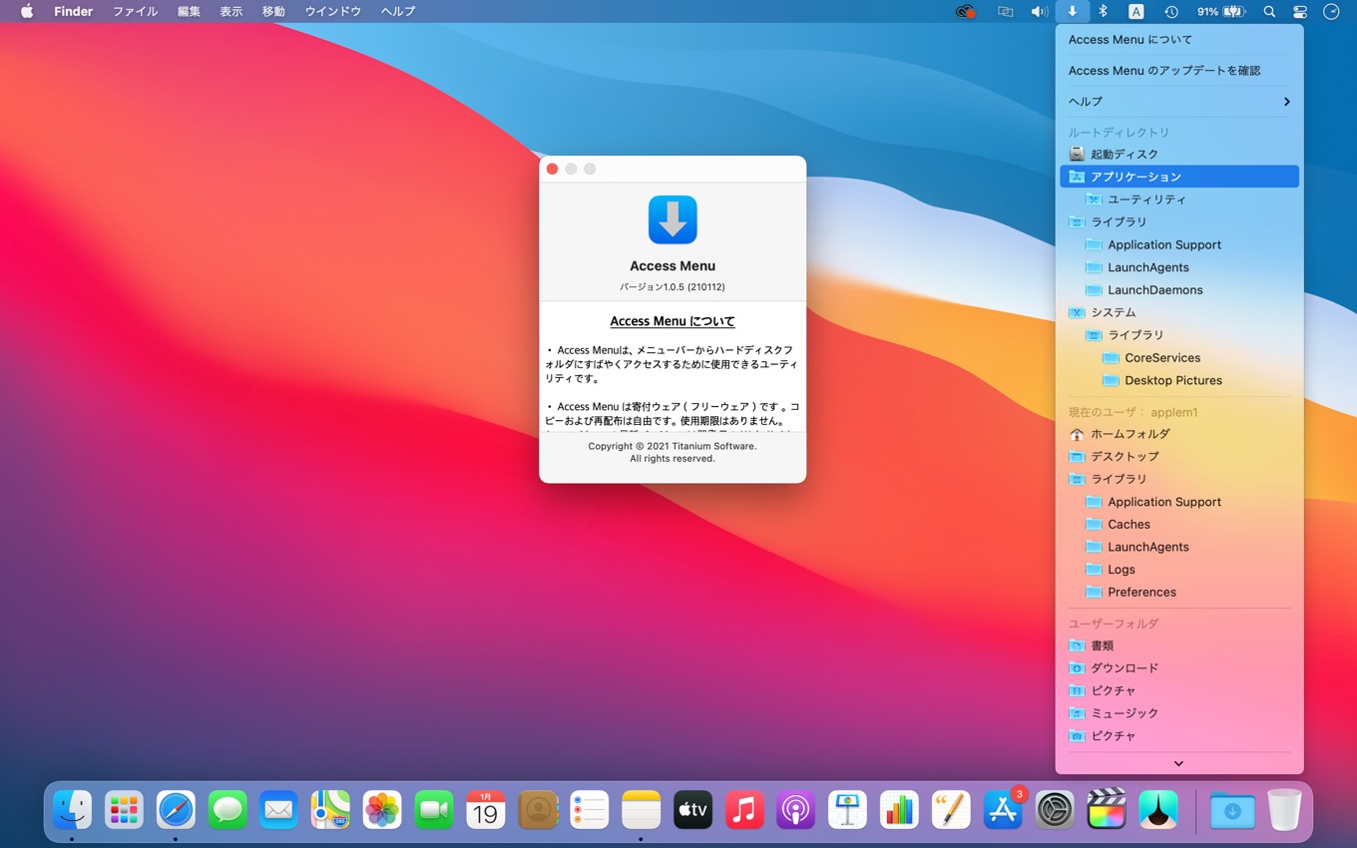Image resolution: width=1357 pixels, height=848 pixels.
Task: Click the 'Access Menu について' heading link
Action: point(673,321)
